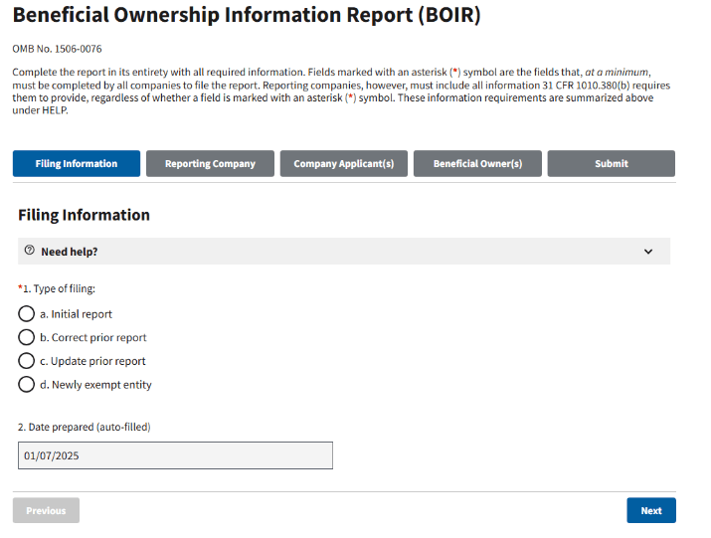
Task: Click the Filing Information section heading
Action: click(84, 215)
